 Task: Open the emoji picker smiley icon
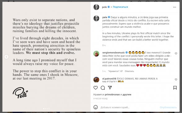95,107
